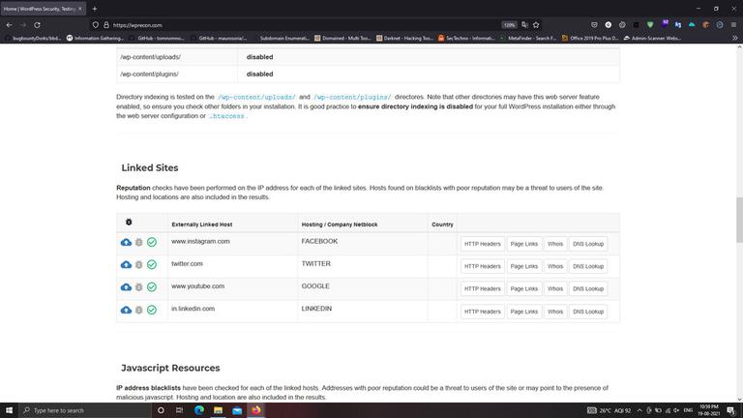Open the notification center icon
This screenshot has height=418, width=743.
(x=731, y=410)
